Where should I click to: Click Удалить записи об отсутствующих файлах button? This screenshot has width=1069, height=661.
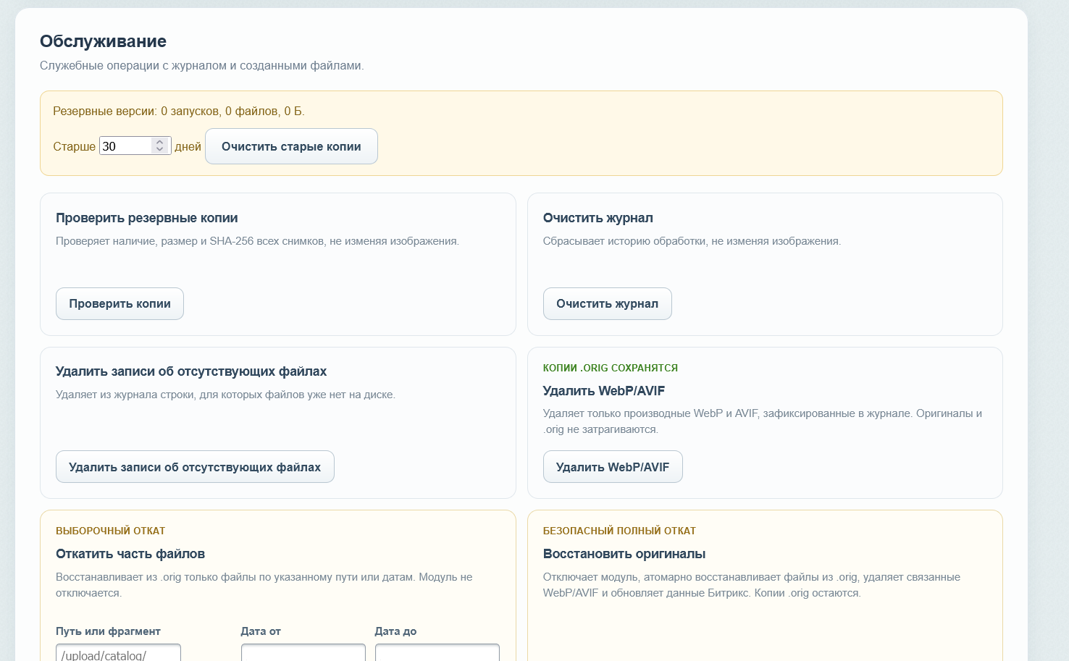pyautogui.click(x=195, y=467)
